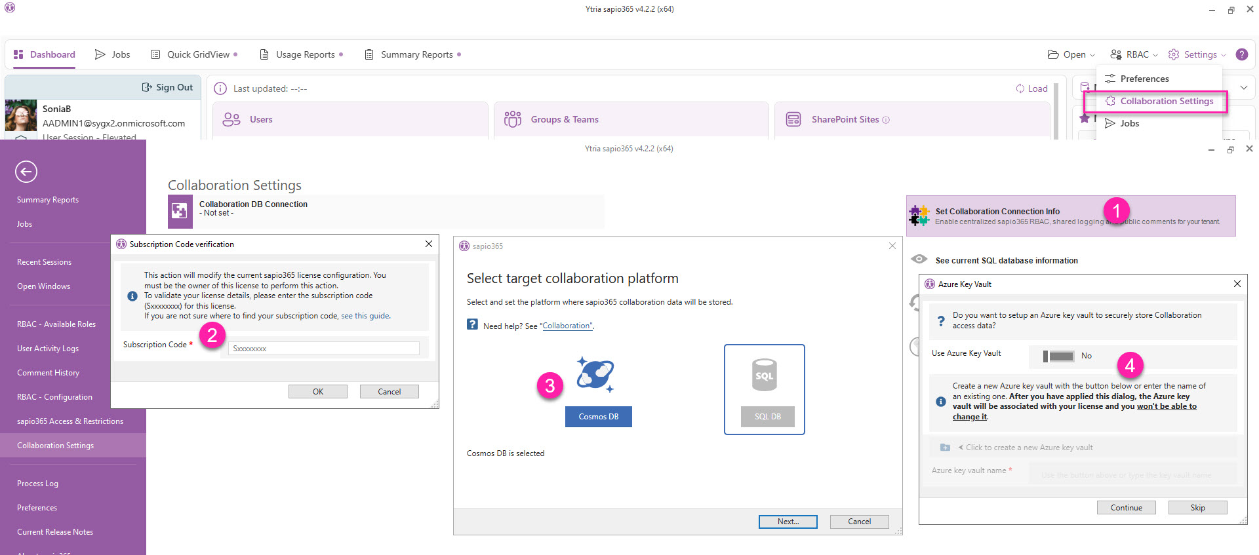Open User Activity Logs in sidebar
The width and height of the screenshot is (1259, 555).
[x=48, y=349]
